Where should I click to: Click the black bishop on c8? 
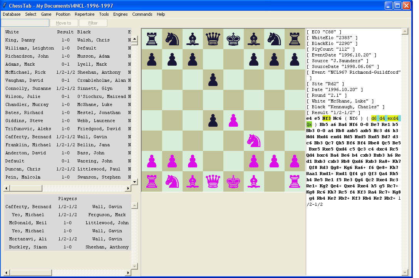click(193, 39)
